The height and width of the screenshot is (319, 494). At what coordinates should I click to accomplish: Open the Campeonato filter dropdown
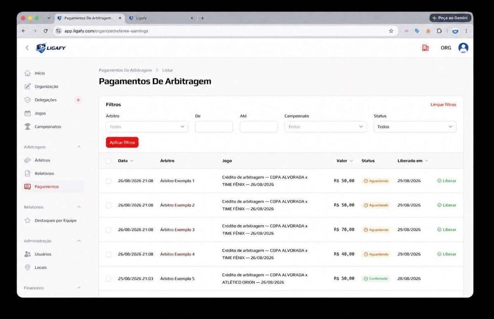pyautogui.click(x=326, y=127)
